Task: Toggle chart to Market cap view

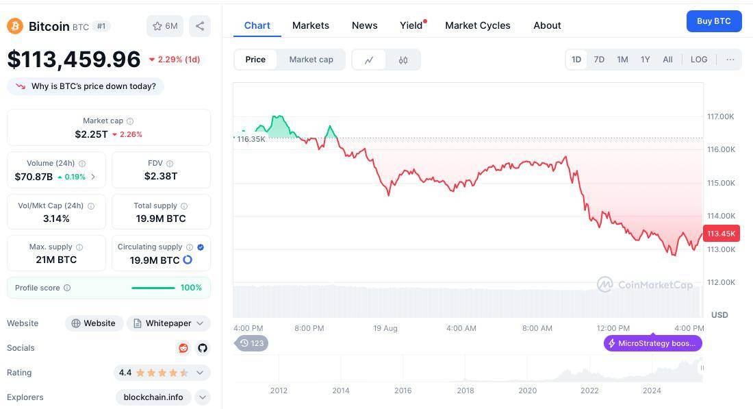Action: point(311,60)
